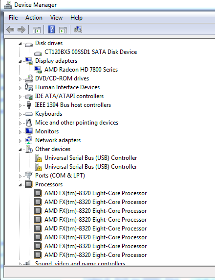Screen dimensions: 215x280
Task: Select the Disk drives label
Action: 49,43
